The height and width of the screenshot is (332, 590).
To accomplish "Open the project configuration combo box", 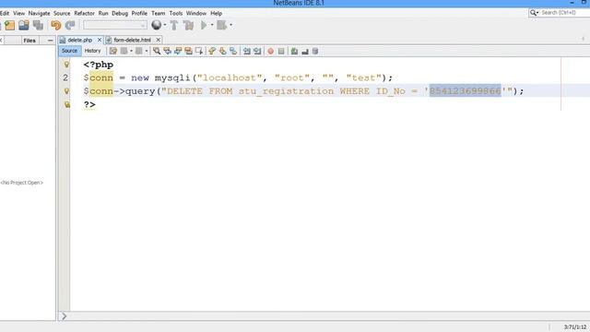I will [114, 25].
